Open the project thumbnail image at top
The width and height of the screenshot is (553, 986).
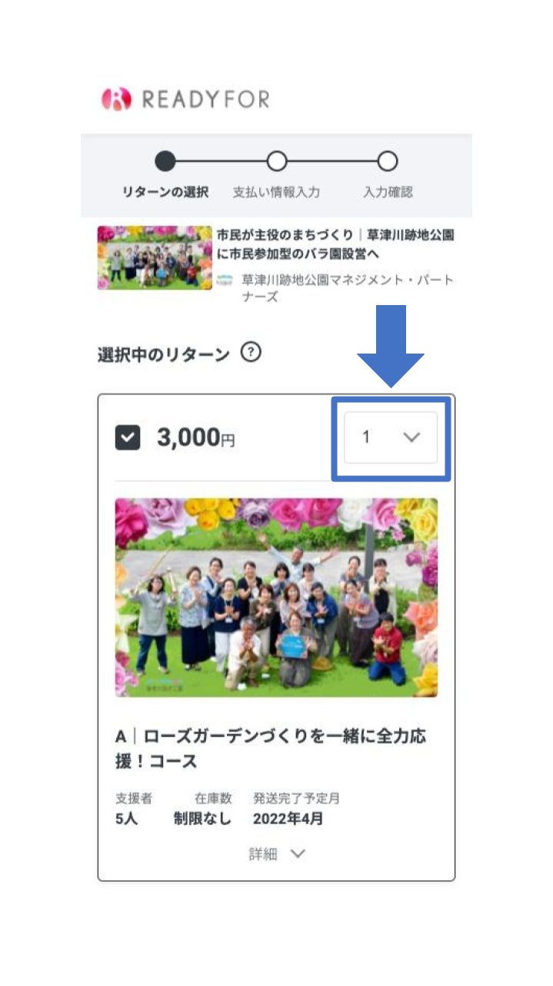tap(155, 257)
